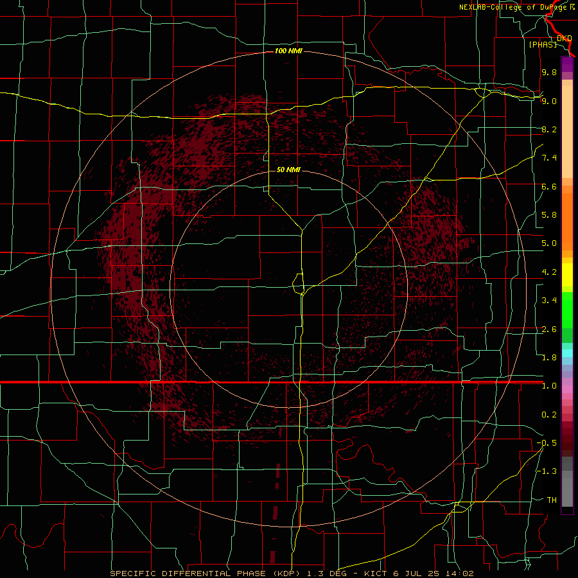Click the yellow band of the color scale
This screenshot has width=578, height=578.
pos(567,275)
